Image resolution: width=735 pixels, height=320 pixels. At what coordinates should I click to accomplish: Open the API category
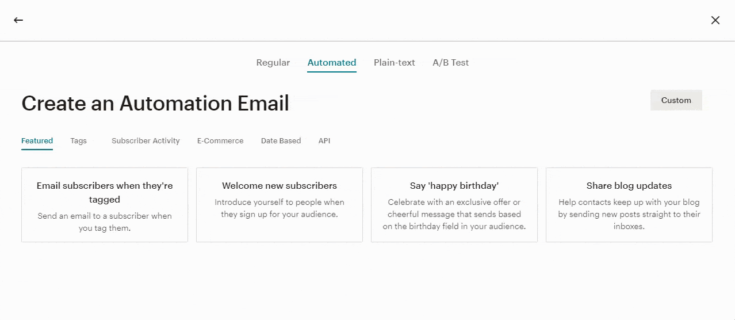pos(324,141)
